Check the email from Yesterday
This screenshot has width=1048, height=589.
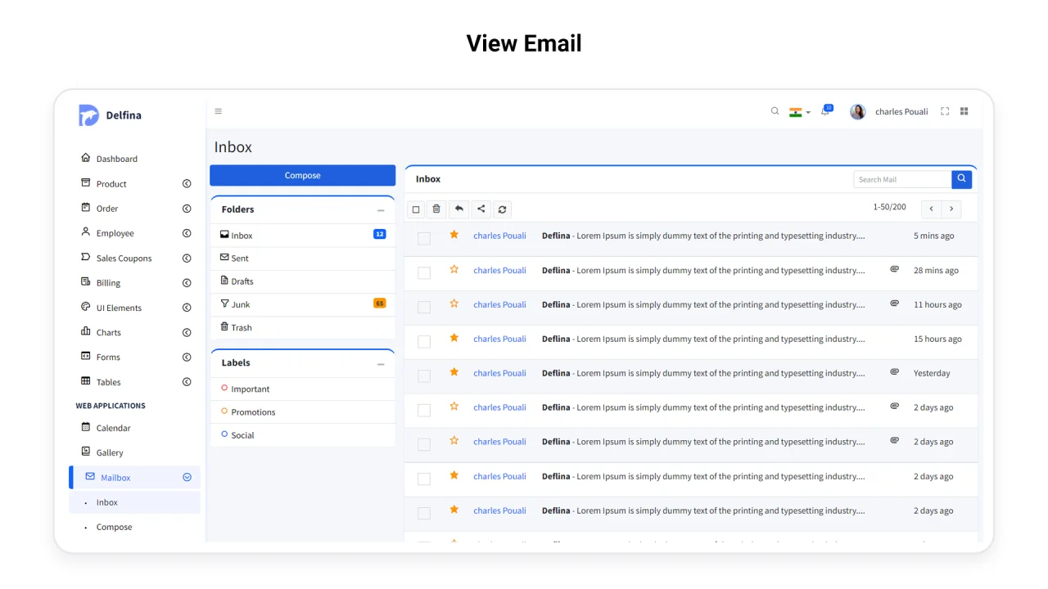(x=424, y=375)
